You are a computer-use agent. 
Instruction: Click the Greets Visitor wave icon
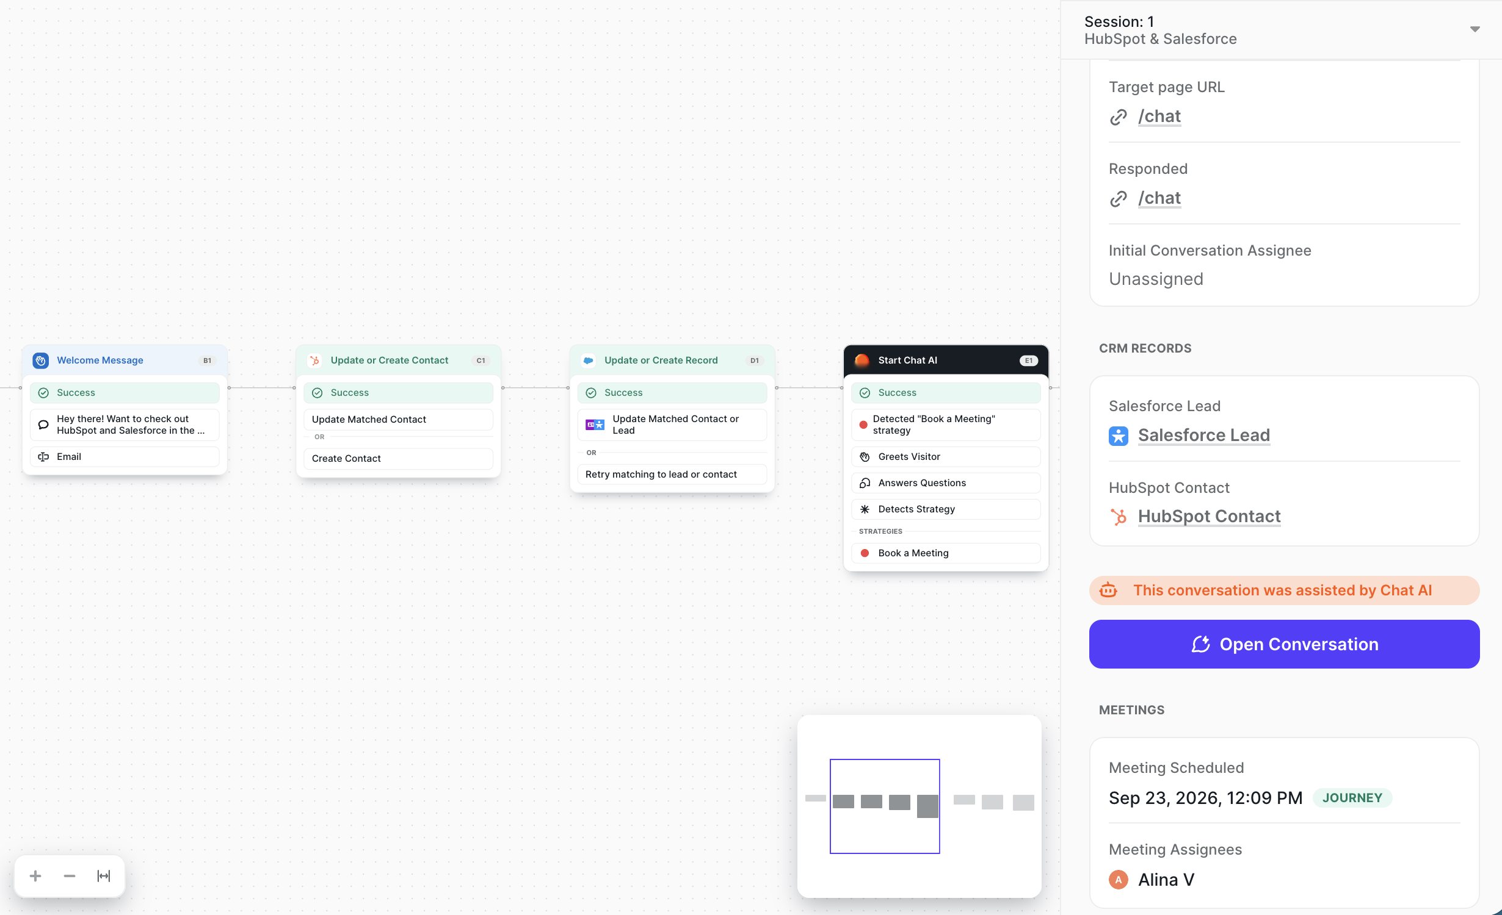pos(865,457)
